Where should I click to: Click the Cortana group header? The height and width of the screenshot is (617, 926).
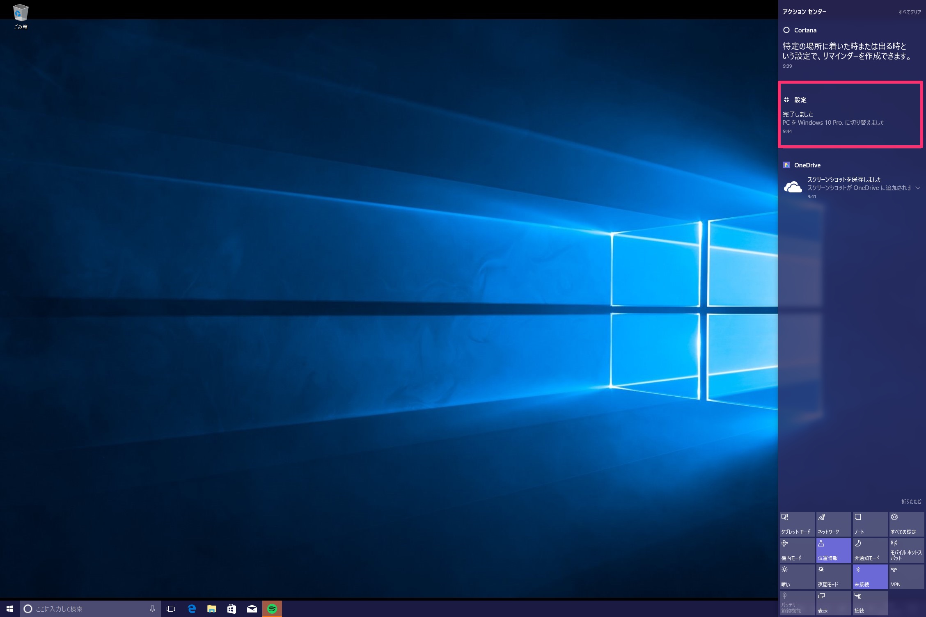[800, 30]
